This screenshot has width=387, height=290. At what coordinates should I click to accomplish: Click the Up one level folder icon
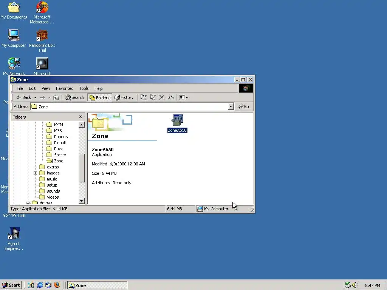56,98
